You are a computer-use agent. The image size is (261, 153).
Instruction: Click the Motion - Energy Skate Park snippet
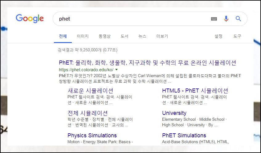pyautogui.click(x=100, y=142)
